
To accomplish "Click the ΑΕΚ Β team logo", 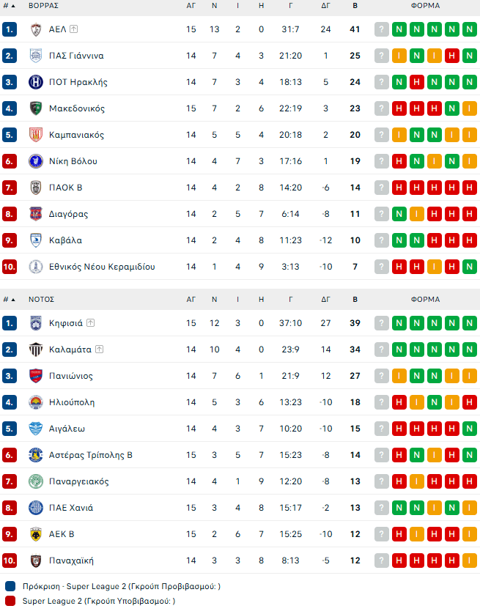I will 35,534.
